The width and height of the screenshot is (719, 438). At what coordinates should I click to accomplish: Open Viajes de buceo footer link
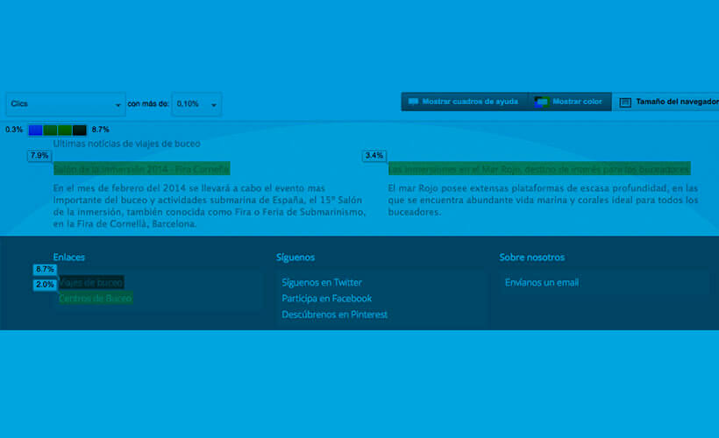coord(91,283)
